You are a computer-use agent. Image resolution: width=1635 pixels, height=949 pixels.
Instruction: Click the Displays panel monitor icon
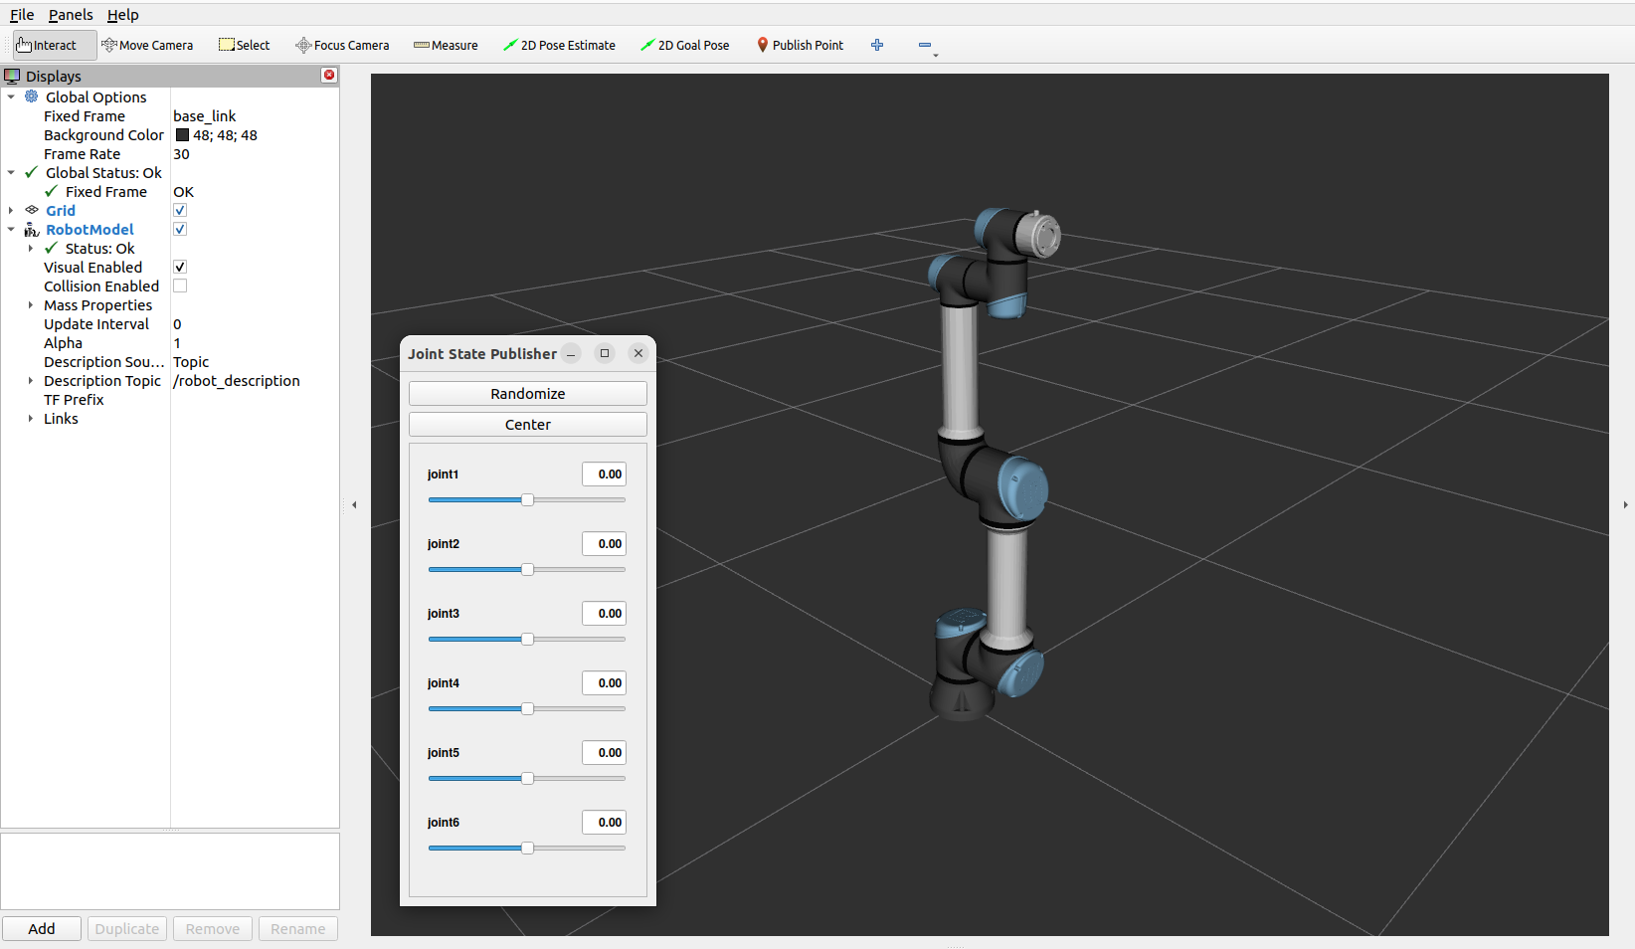[12, 76]
